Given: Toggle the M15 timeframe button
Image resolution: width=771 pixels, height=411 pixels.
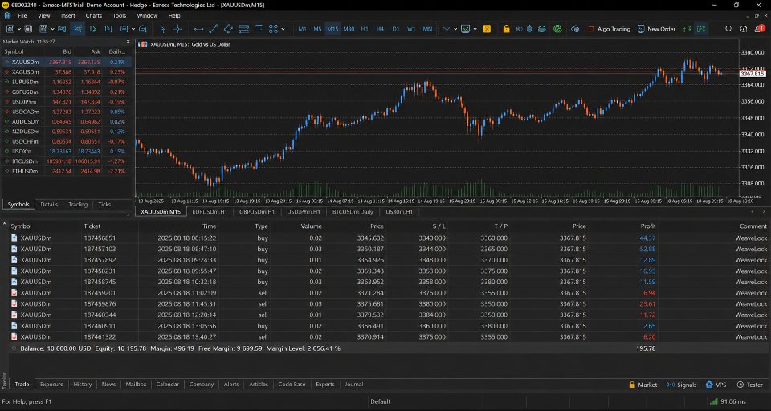Looking at the screenshot, I should click(332, 29).
